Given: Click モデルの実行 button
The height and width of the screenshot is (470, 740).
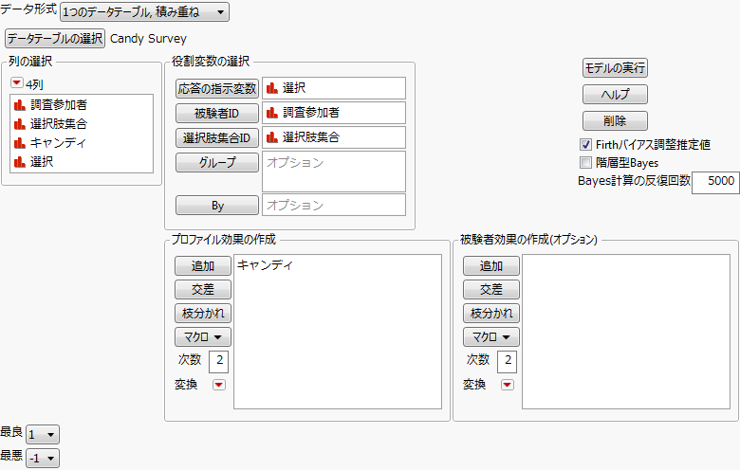Looking at the screenshot, I should [615, 68].
